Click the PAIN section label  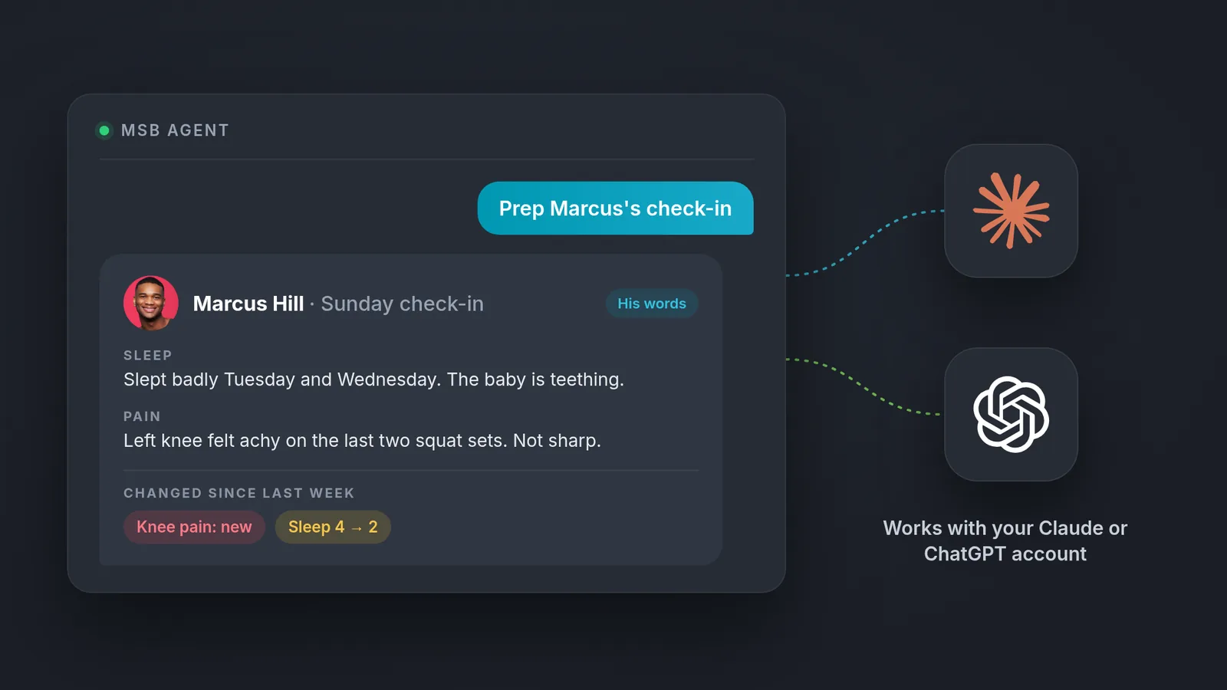click(142, 416)
